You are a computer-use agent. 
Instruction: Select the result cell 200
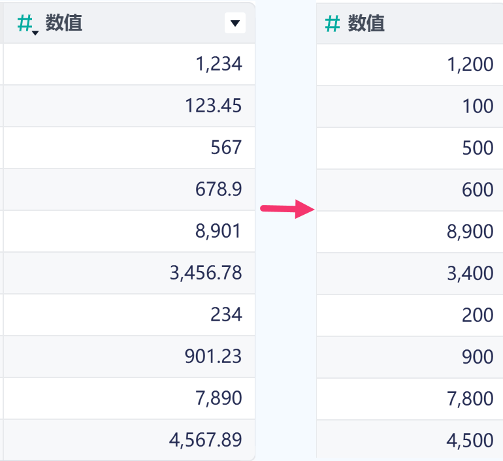point(410,315)
